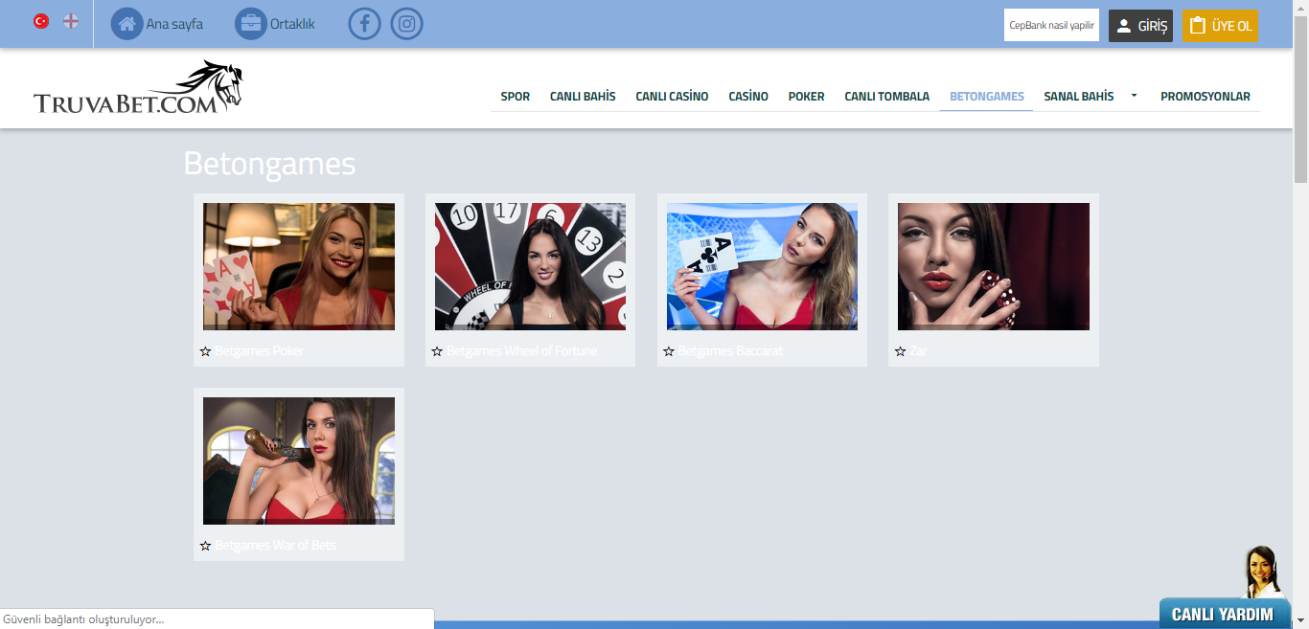Go to the Ana sayfa link

174,24
